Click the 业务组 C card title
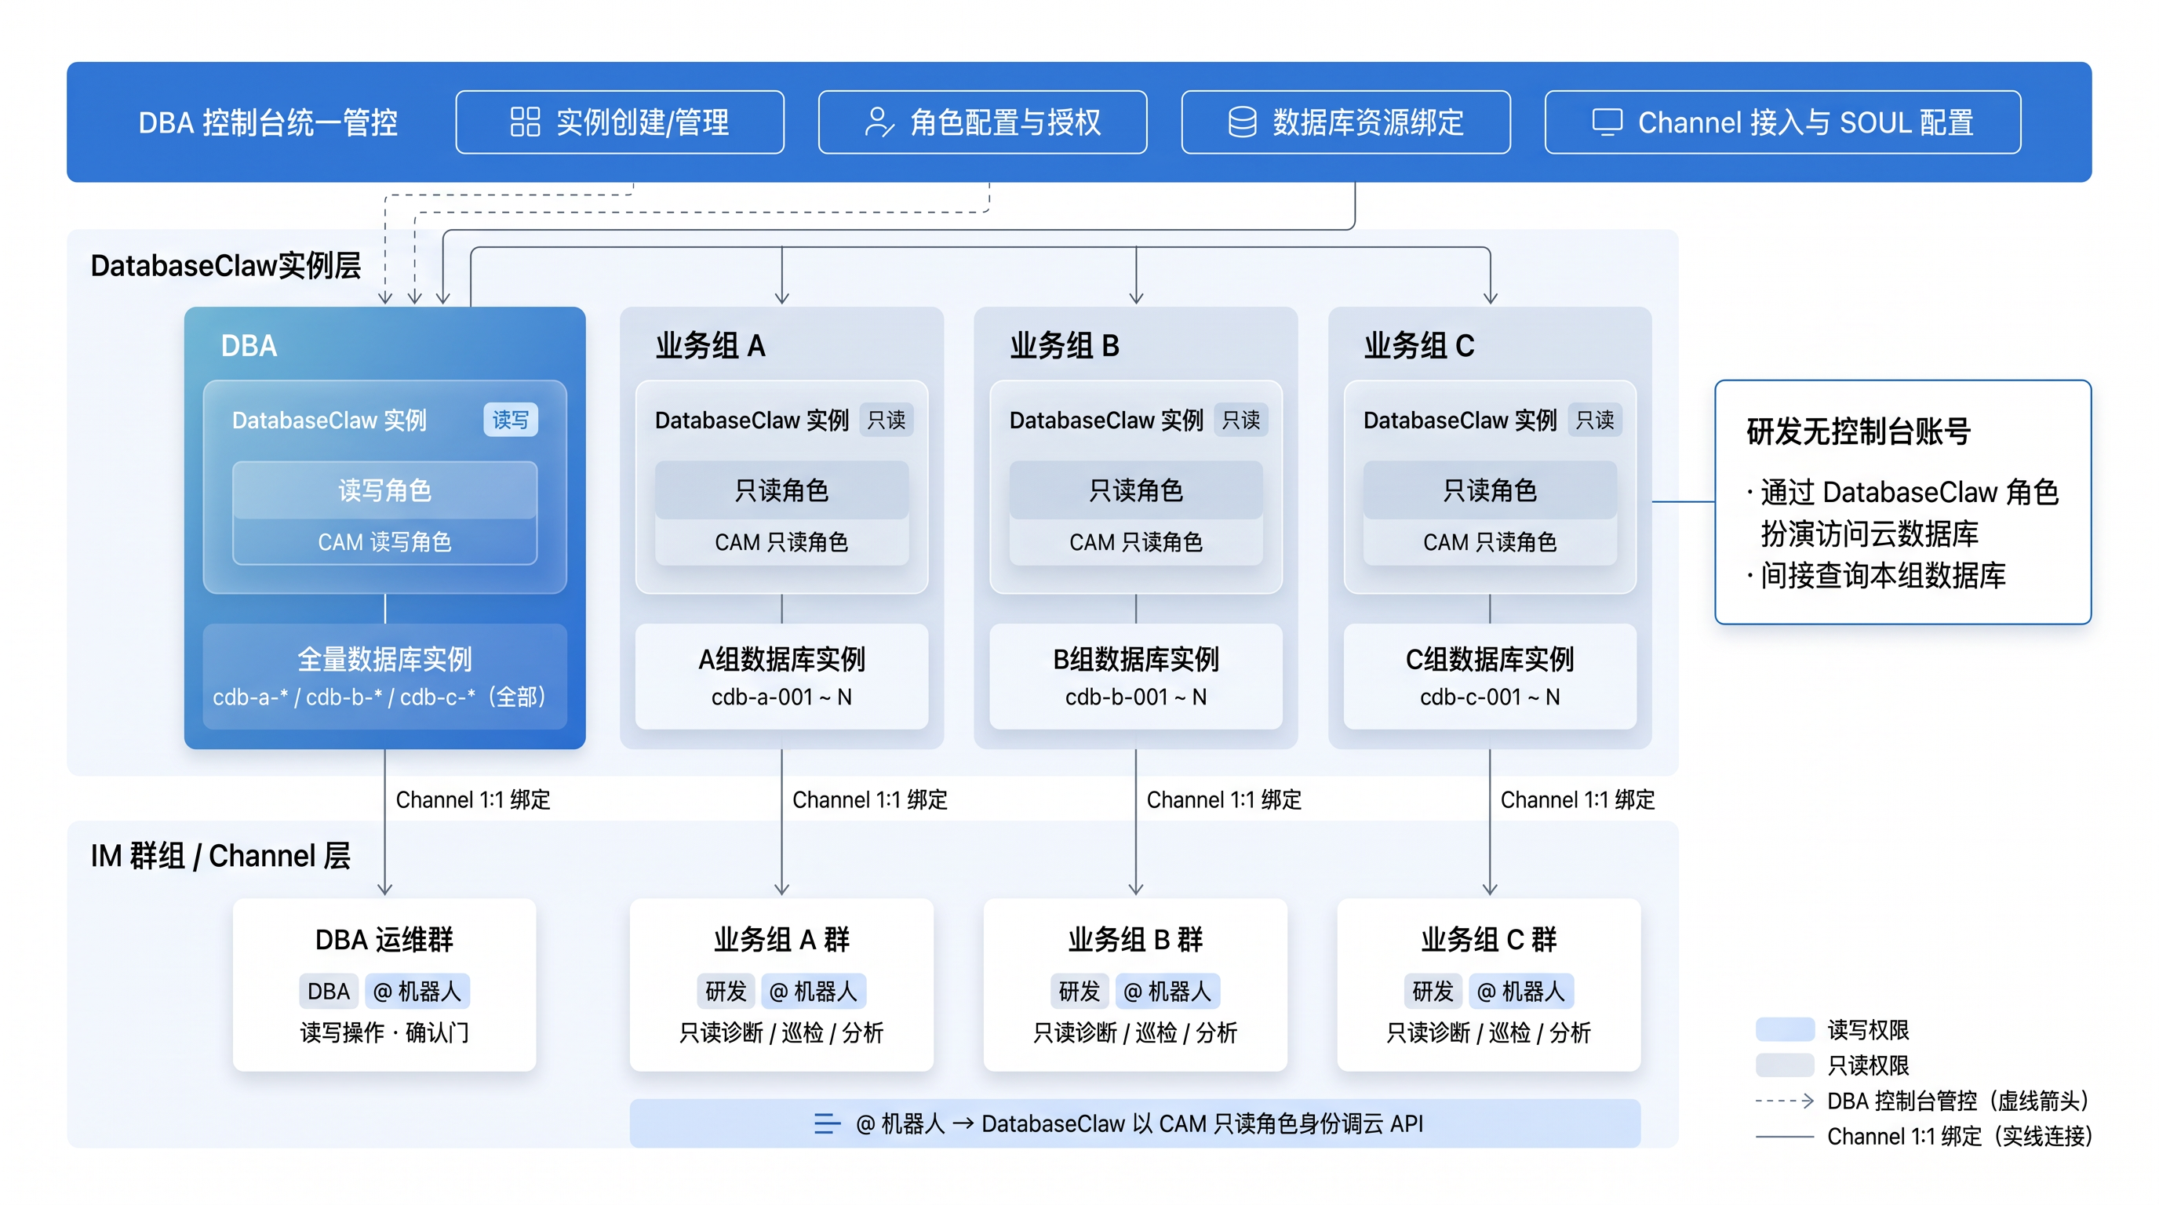Image resolution: width=2159 pixels, height=1205 pixels. [x=1419, y=345]
